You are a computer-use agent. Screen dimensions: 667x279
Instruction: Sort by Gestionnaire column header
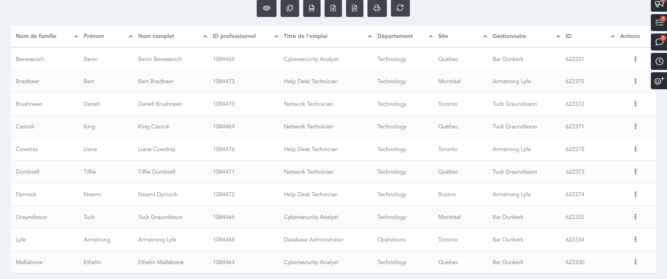pyautogui.click(x=509, y=36)
